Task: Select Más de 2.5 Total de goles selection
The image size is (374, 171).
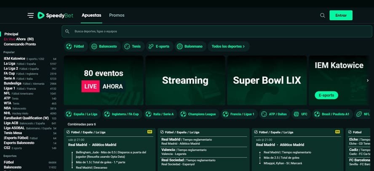Action: [280, 158]
